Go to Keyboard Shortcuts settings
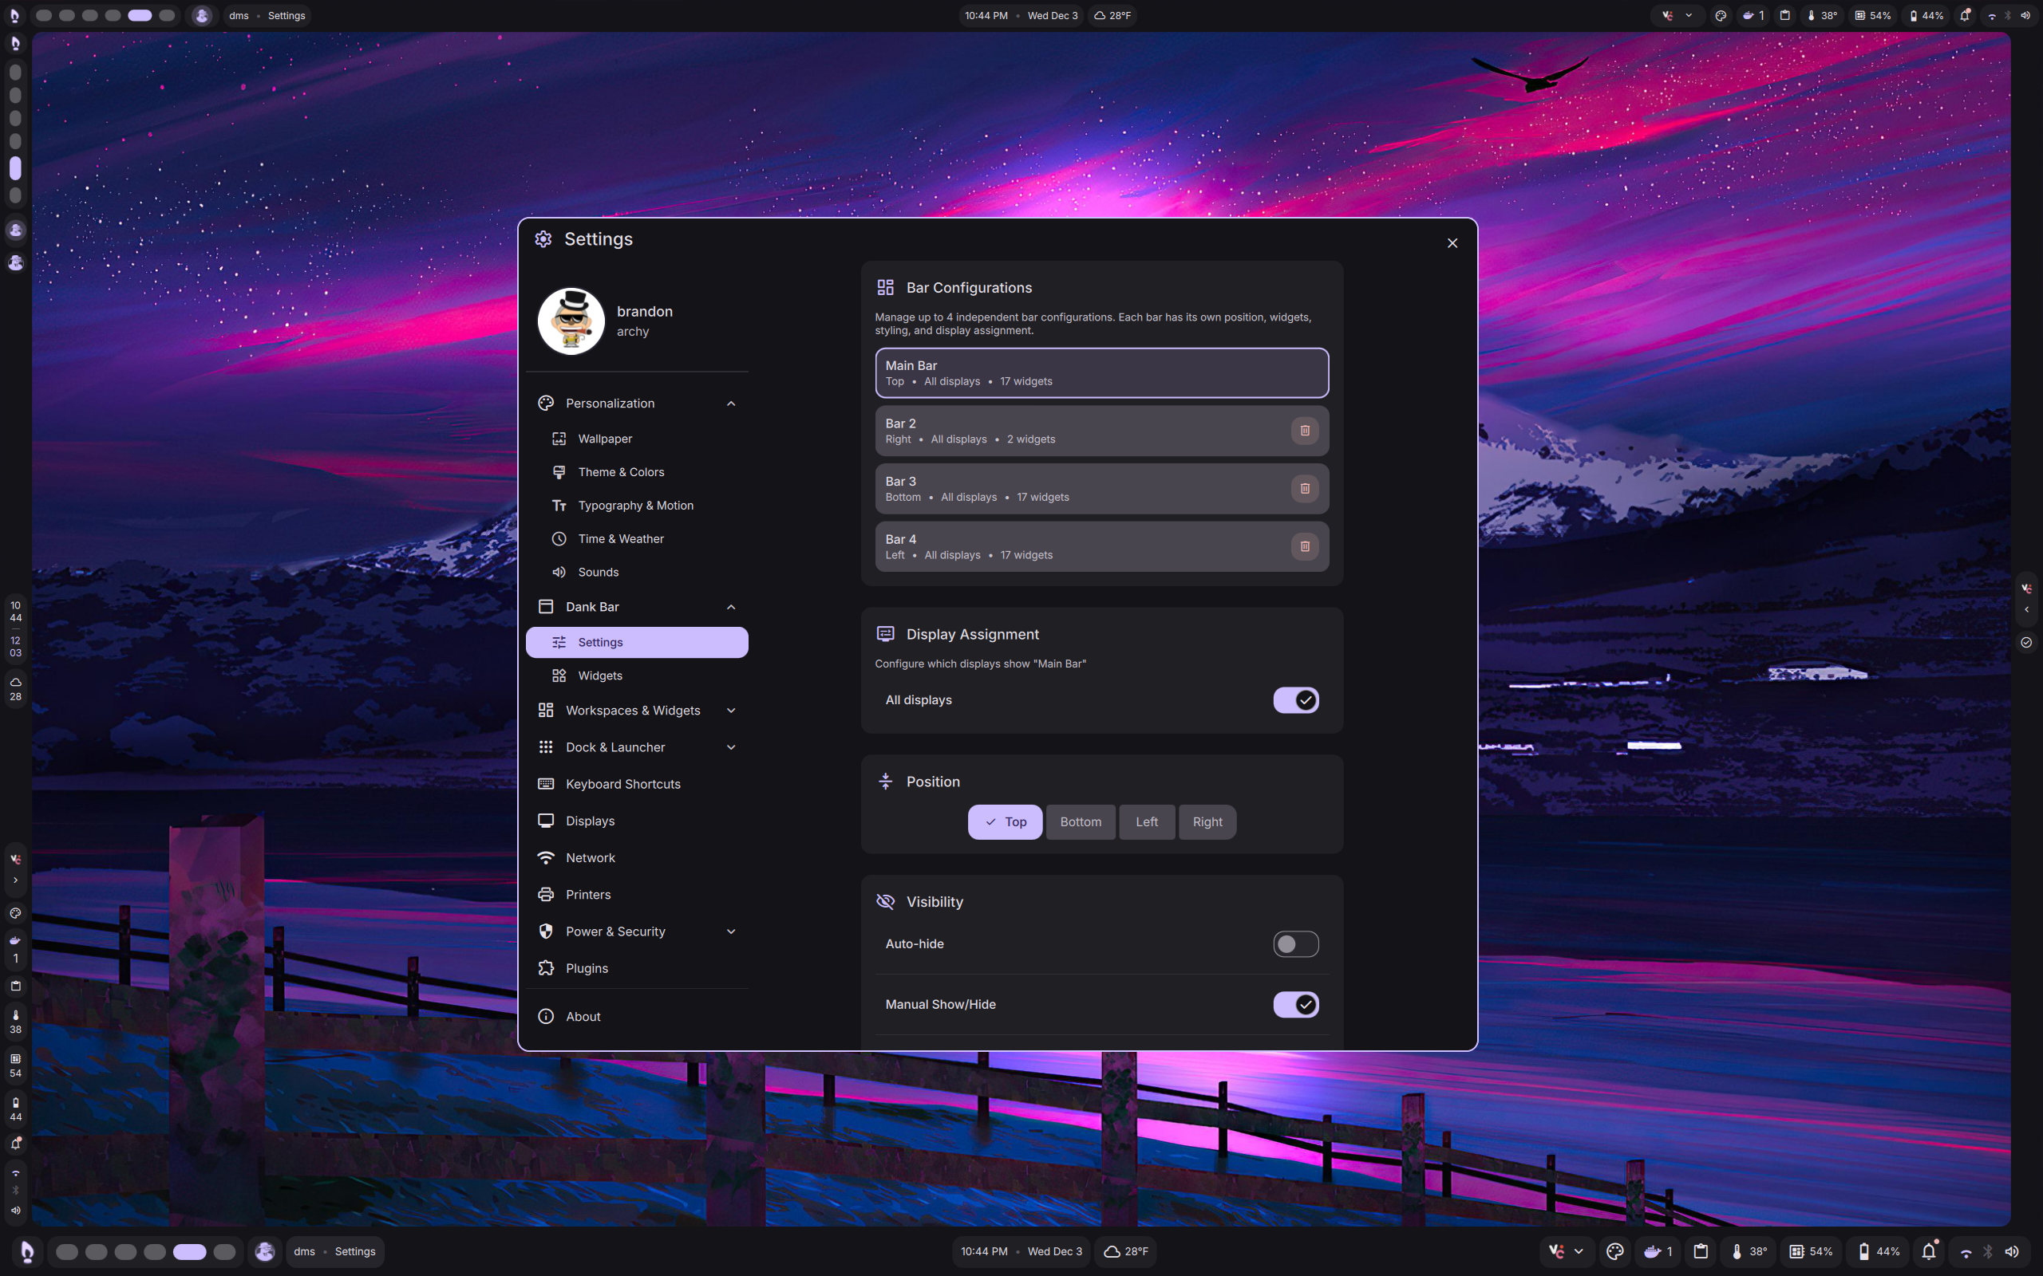The image size is (2043, 1276). pos(622,784)
